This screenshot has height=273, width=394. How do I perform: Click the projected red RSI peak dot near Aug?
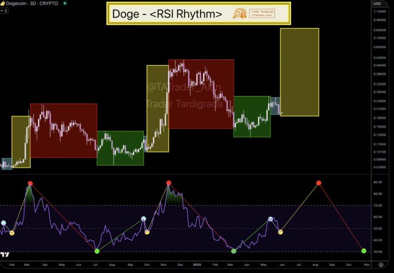click(x=319, y=183)
